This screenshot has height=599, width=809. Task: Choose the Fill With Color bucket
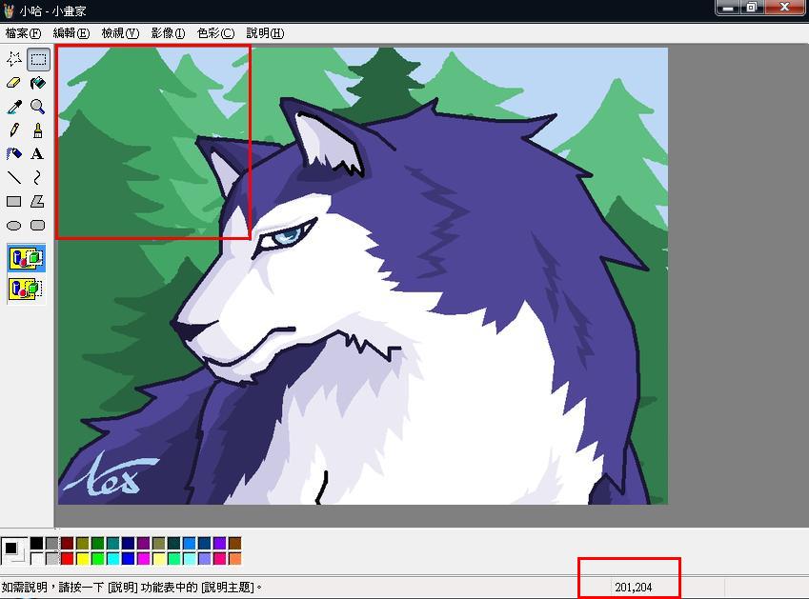tap(38, 83)
